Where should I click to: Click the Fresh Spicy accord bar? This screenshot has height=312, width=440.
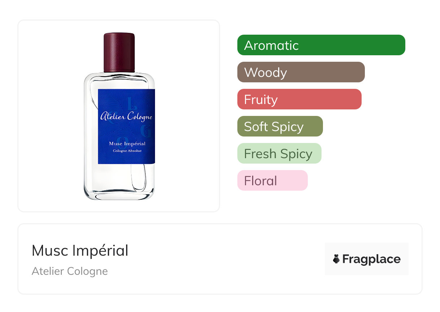pyautogui.click(x=279, y=153)
